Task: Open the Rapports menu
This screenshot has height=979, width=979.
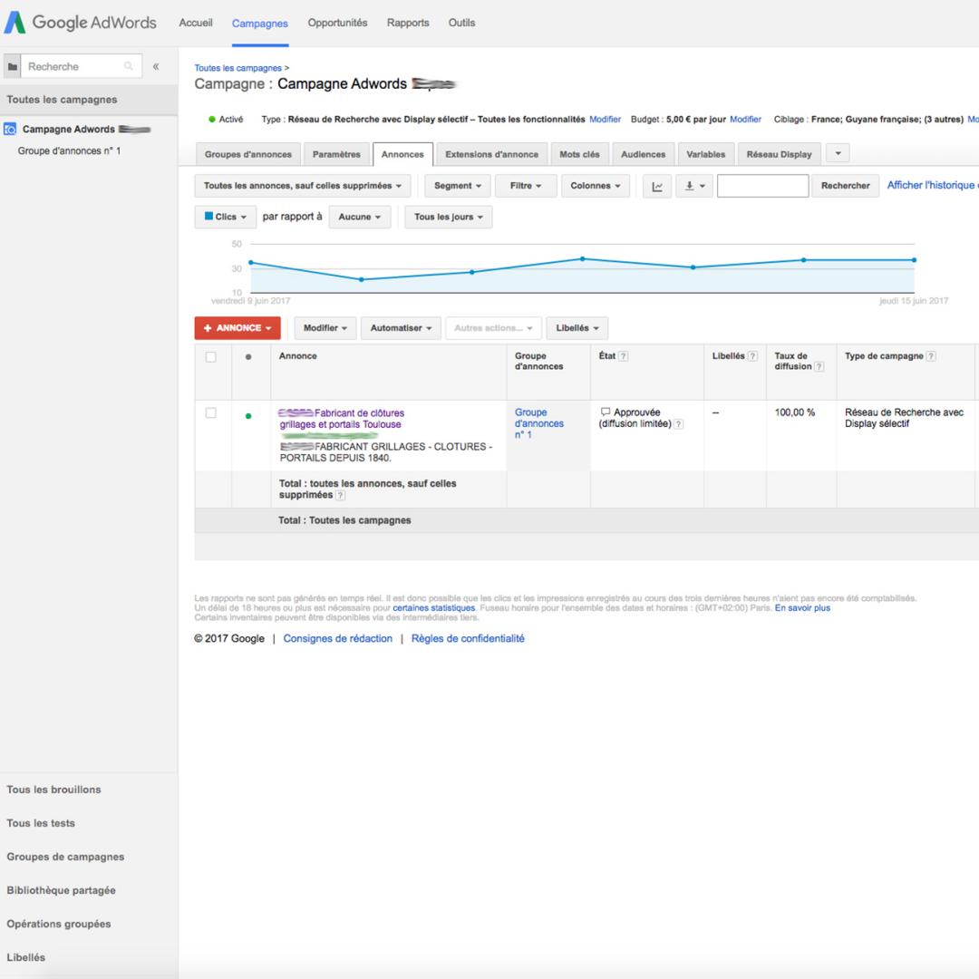Action: [x=408, y=23]
